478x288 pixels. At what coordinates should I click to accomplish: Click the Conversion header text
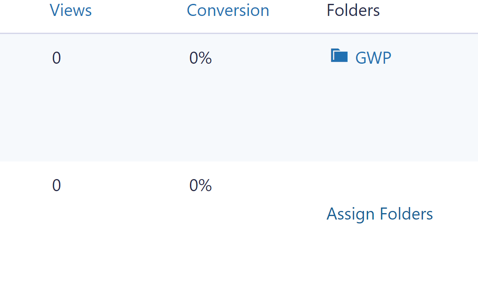[228, 10]
